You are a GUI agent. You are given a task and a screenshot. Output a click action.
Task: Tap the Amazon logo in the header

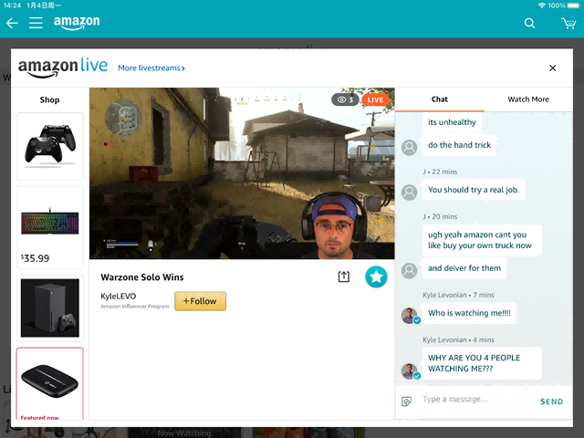point(77,23)
